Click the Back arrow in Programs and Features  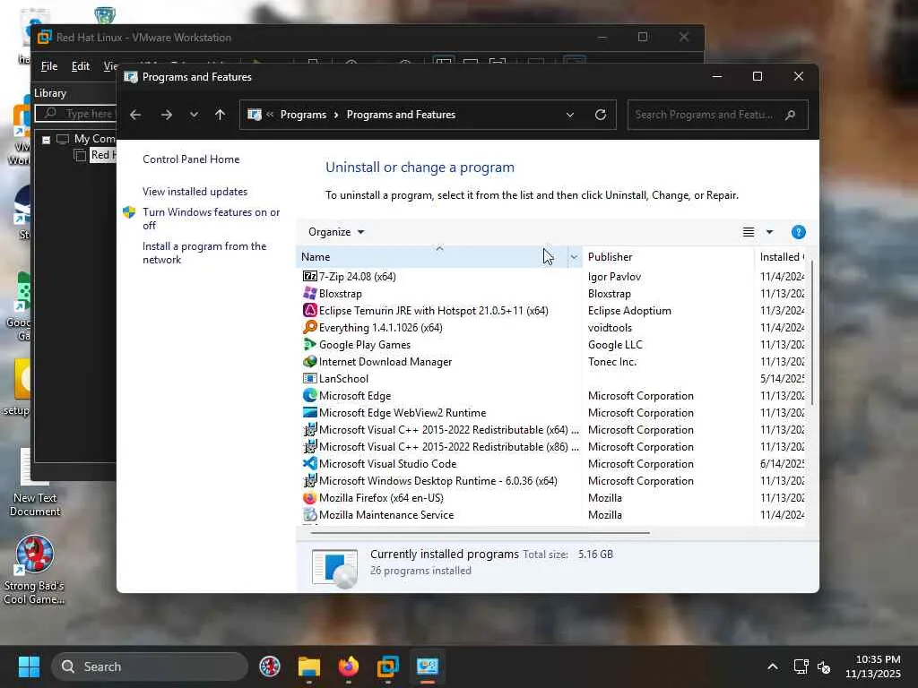pos(135,115)
